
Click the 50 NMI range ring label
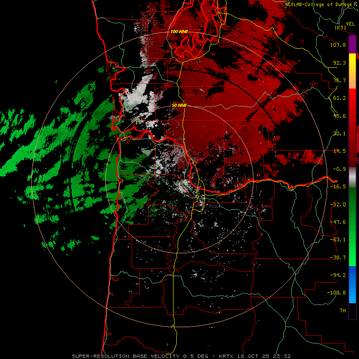tap(179, 105)
